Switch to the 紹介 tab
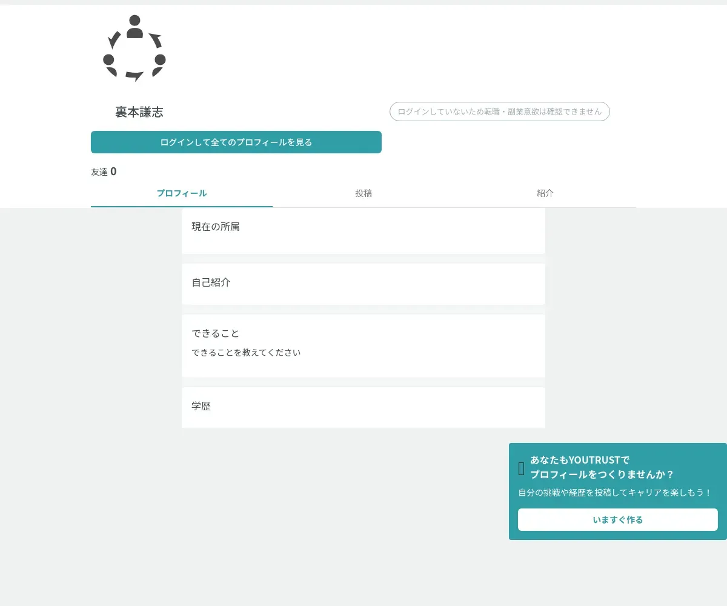Screen dimensions: 727x606 coord(545,194)
